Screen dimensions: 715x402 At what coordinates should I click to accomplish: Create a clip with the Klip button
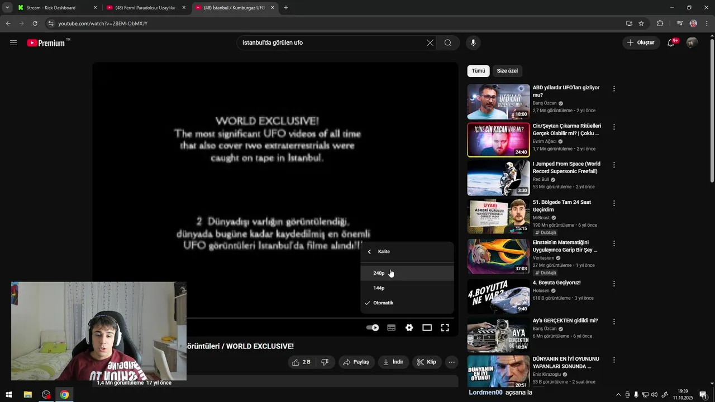tap(427, 362)
